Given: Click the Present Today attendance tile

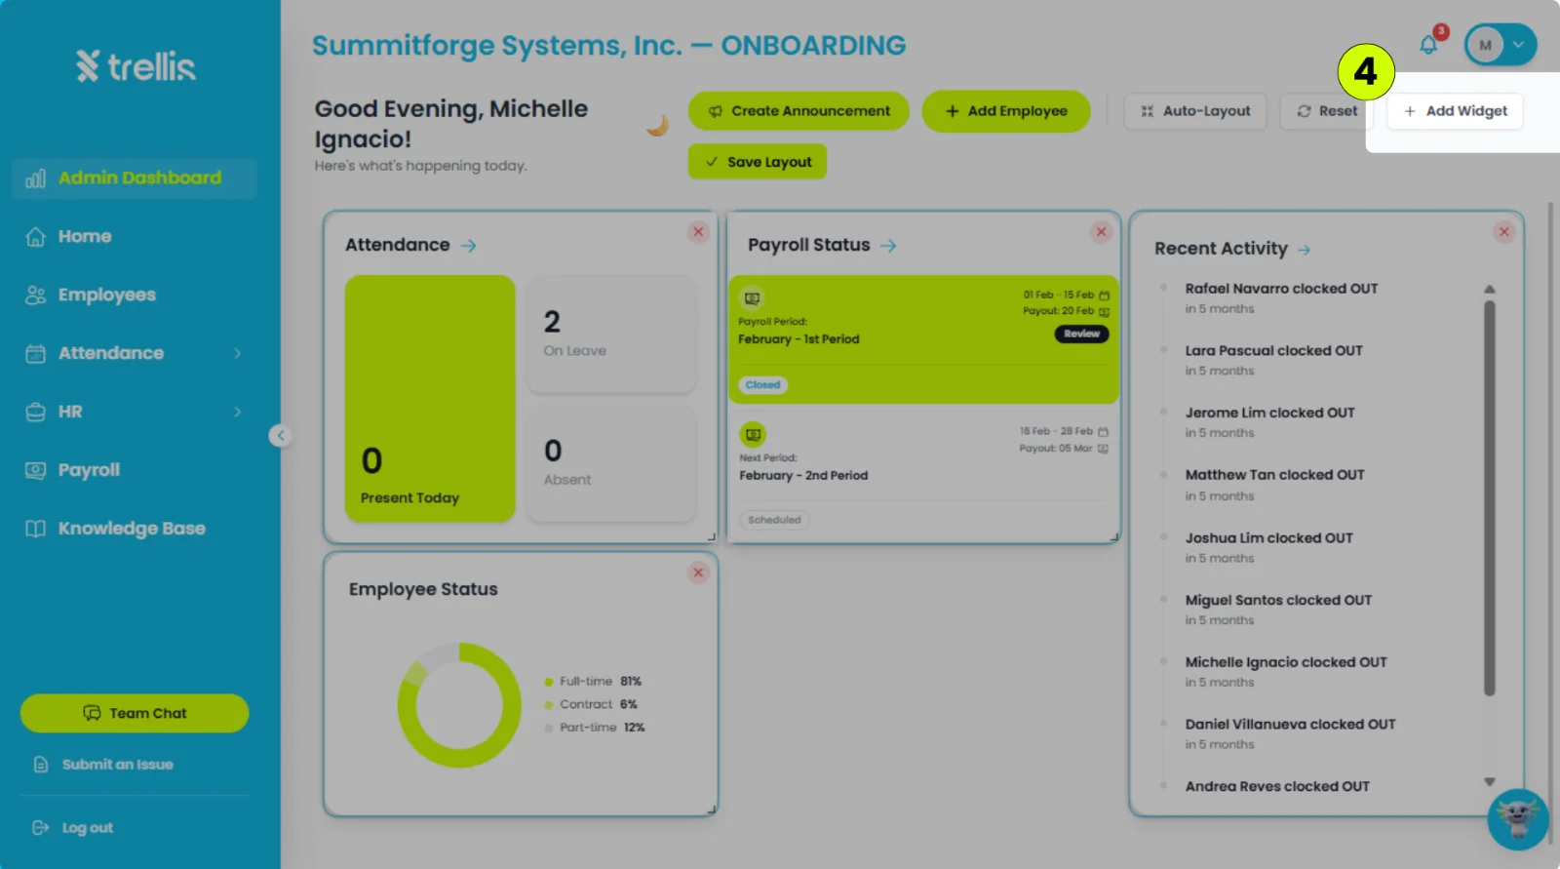Looking at the screenshot, I should tap(430, 398).
